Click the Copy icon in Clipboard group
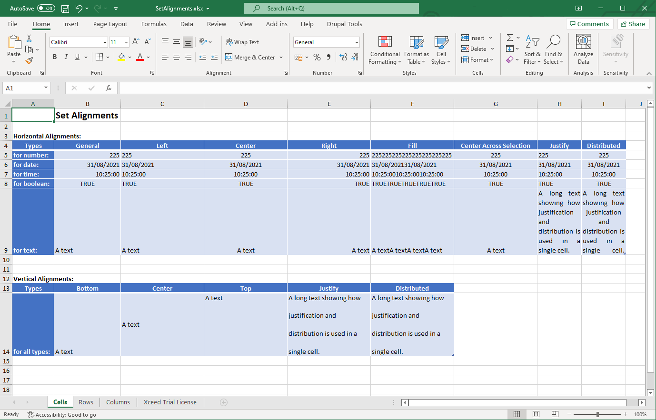Screen dimensions: 656x420 [29, 49]
